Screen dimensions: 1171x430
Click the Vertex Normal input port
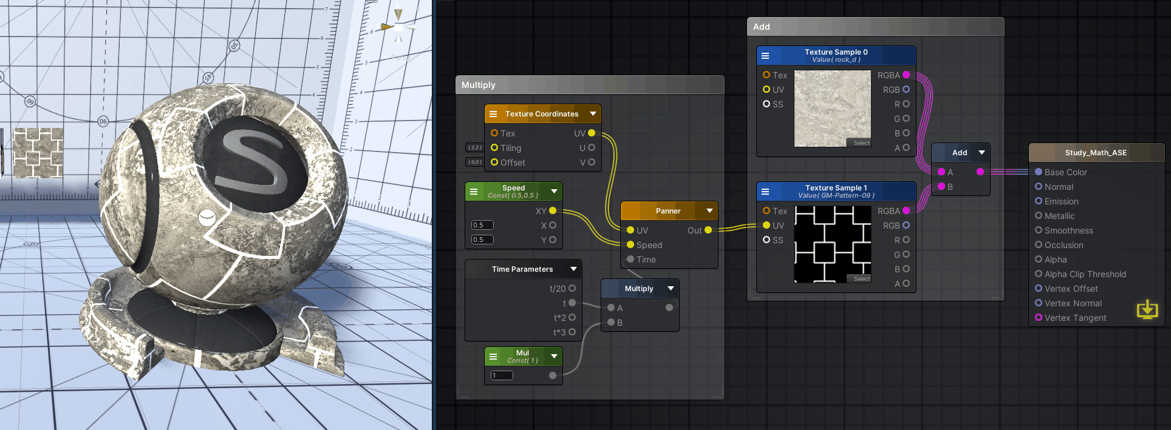pos(1039,303)
